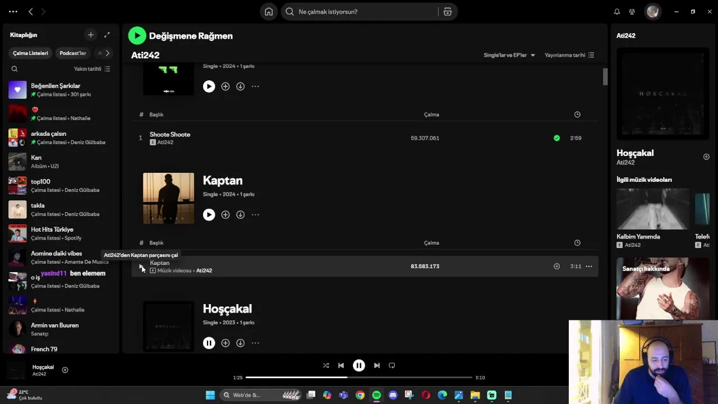This screenshot has height=404, width=718.
Task: Open user profile avatar menu
Action: point(652,12)
